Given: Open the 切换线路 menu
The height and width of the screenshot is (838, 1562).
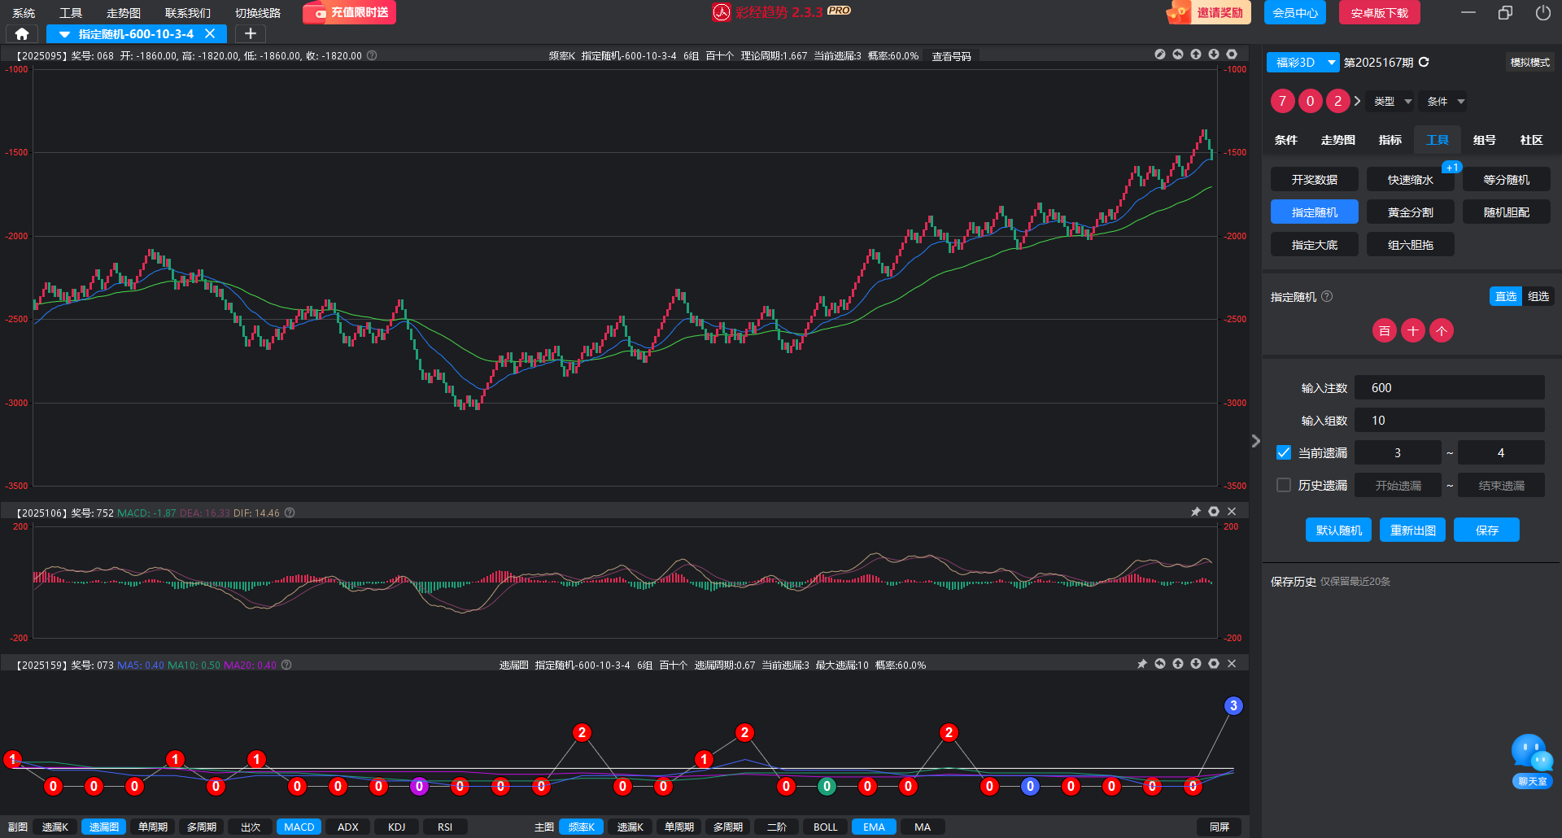Looking at the screenshot, I should tap(258, 12).
